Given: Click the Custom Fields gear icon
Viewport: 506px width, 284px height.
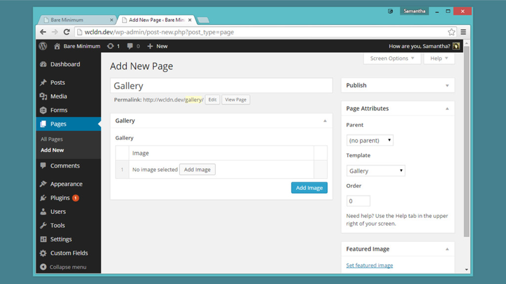Looking at the screenshot, I should 43,253.
